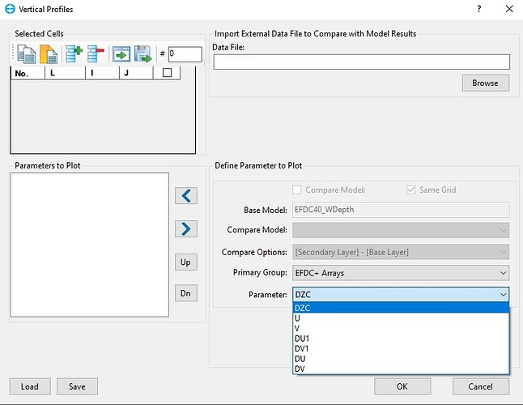Screen dimensions: 523x405
Task: Click the save-export floppy disk icon
Action: pyautogui.click(x=143, y=54)
